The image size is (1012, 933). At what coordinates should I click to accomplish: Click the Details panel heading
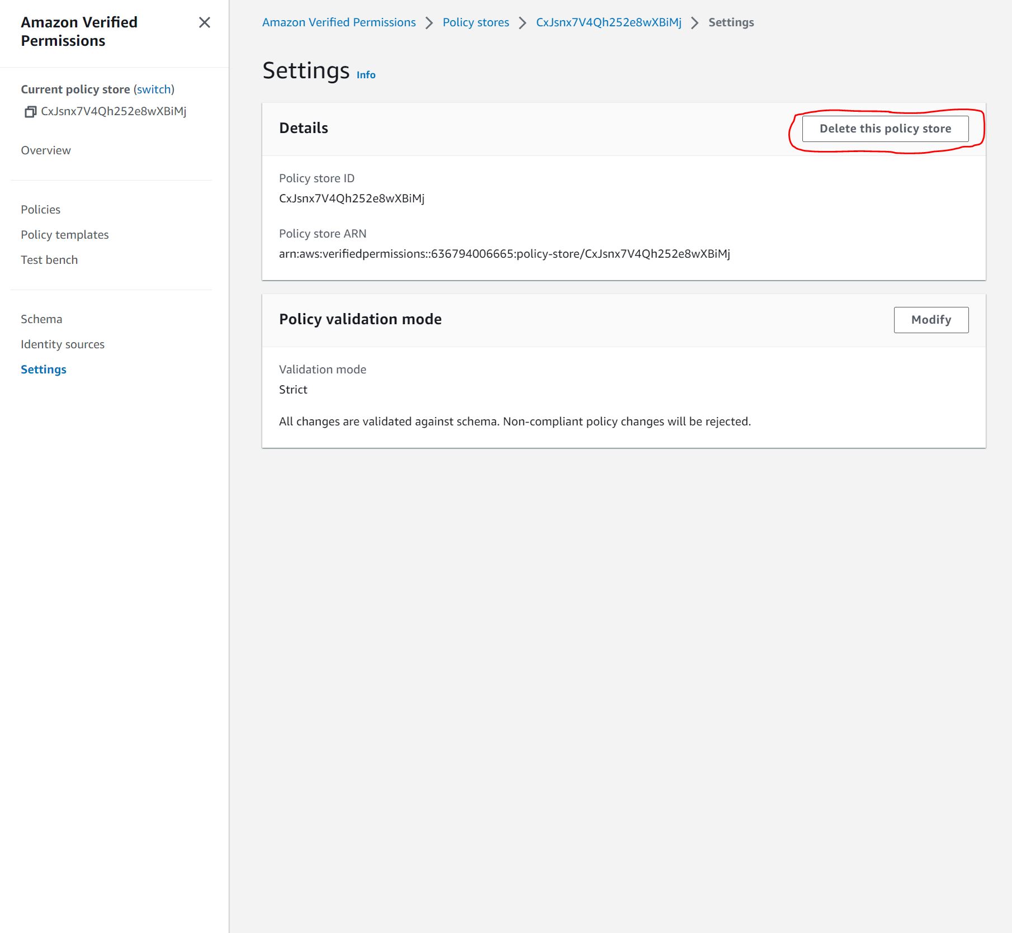(304, 128)
